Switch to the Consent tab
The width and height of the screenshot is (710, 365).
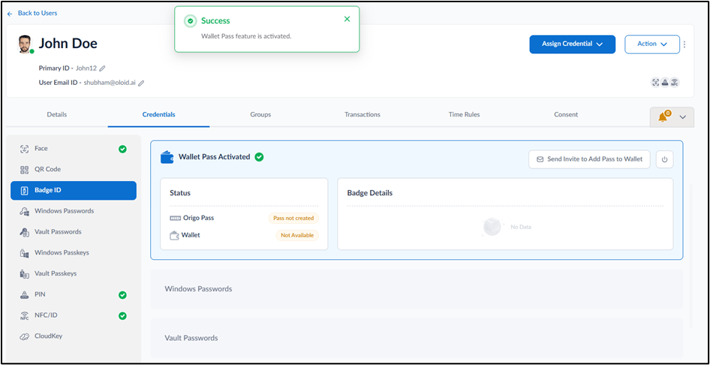pos(566,115)
